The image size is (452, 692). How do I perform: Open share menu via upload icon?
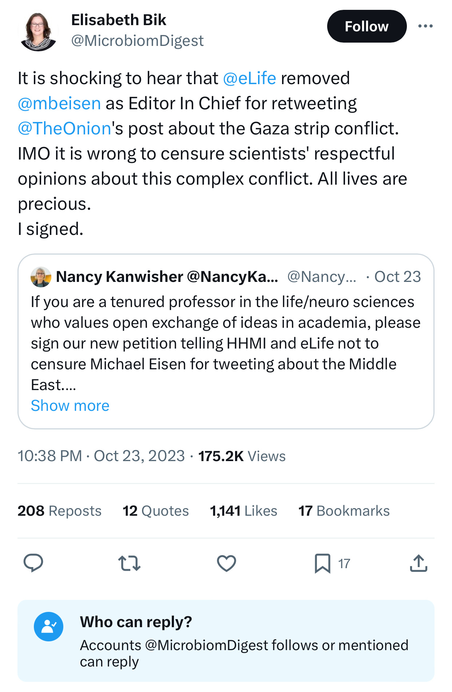tap(419, 563)
